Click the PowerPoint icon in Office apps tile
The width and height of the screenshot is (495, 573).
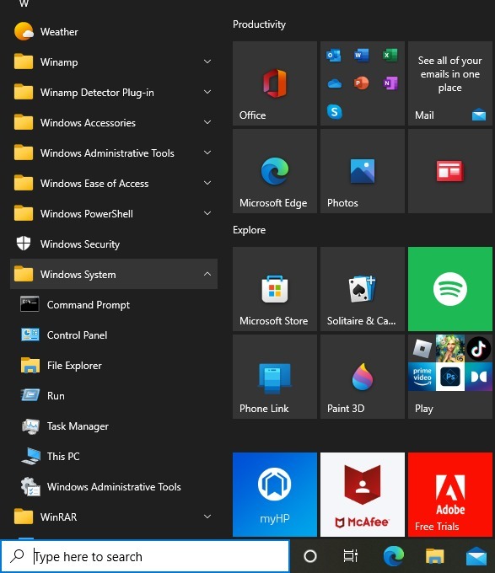[x=361, y=83]
